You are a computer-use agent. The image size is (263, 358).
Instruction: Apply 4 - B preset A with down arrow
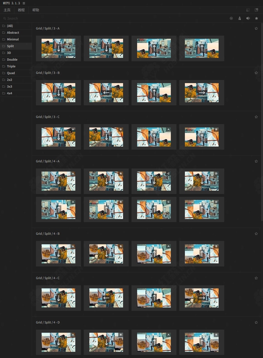click(x=58, y=254)
